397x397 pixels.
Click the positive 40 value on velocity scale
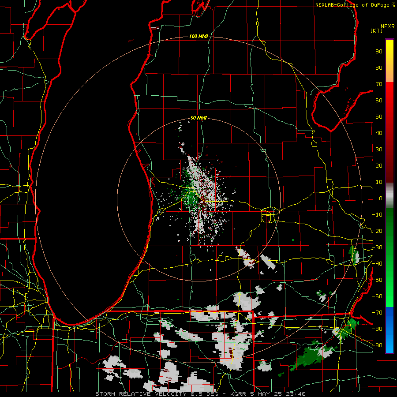pyautogui.click(x=379, y=133)
